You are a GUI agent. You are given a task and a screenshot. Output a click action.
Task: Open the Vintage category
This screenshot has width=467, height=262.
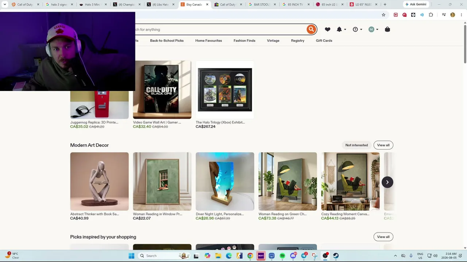tap(273, 41)
